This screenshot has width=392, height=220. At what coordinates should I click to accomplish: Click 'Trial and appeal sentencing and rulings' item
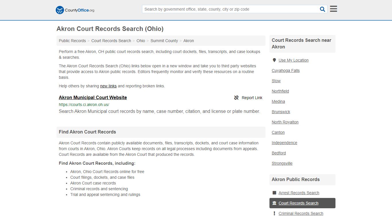click(105, 195)
